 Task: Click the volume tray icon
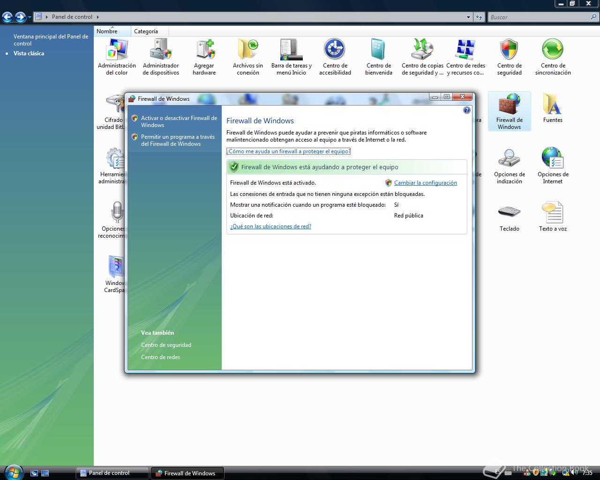pos(574,472)
